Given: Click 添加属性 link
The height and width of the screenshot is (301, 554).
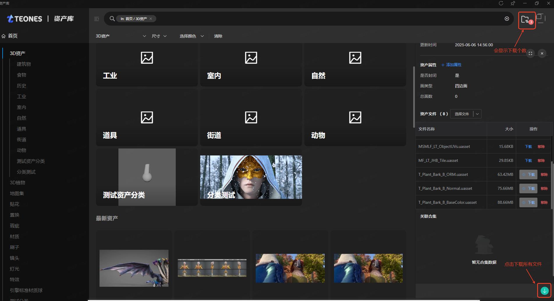Looking at the screenshot, I should (x=451, y=65).
